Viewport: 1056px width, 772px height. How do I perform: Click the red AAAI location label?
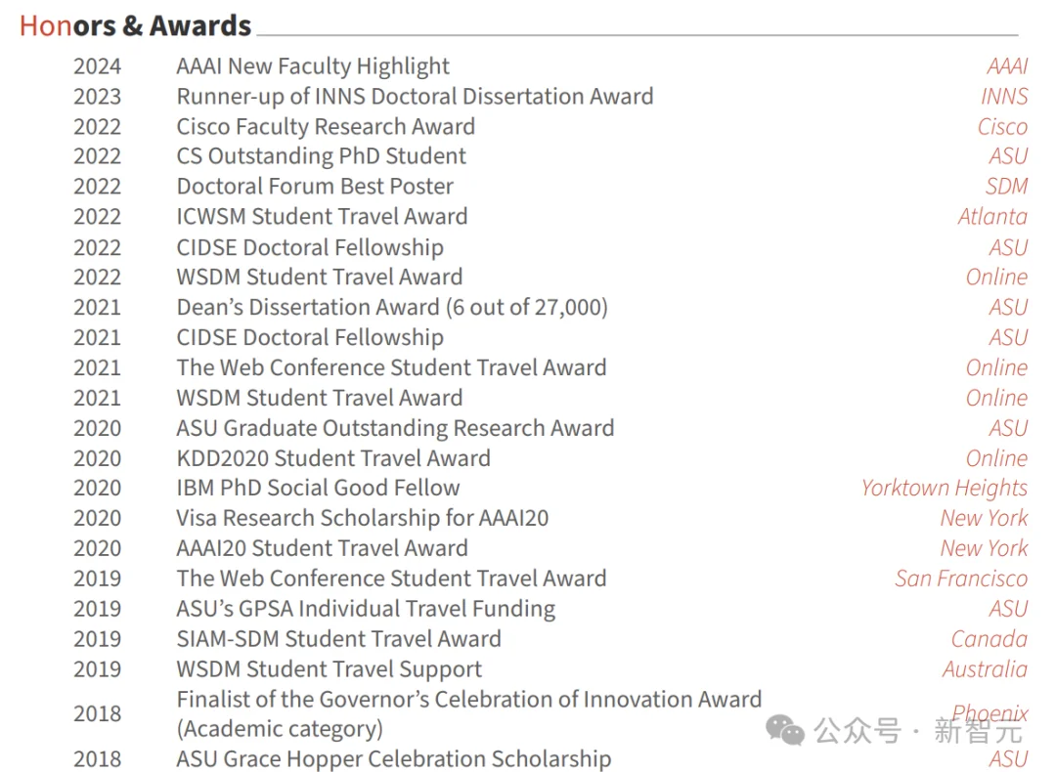click(x=1007, y=66)
